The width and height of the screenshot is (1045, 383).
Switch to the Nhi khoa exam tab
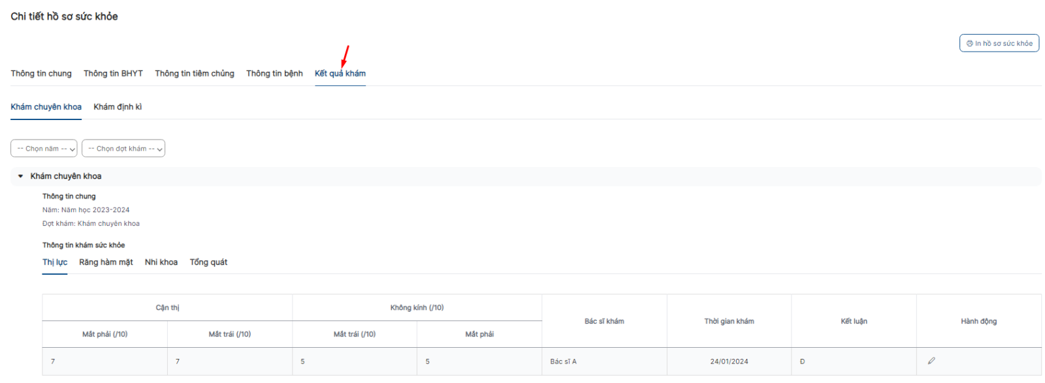pyautogui.click(x=161, y=262)
